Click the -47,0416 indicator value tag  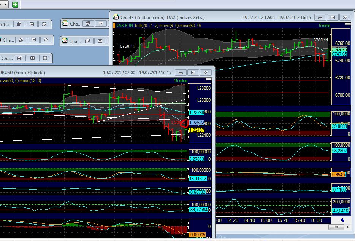340,211
